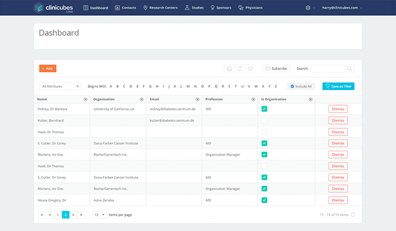
Task: Filter names beginning with letter H
Action: coord(157,86)
